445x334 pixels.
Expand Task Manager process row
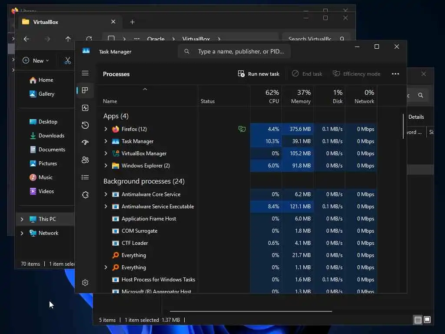coord(106,141)
